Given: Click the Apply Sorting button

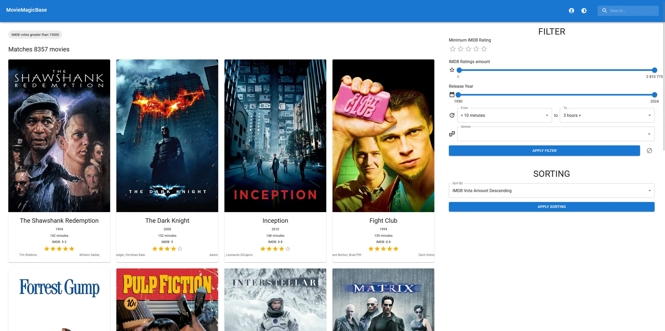Looking at the screenshot, I should 551,207.
